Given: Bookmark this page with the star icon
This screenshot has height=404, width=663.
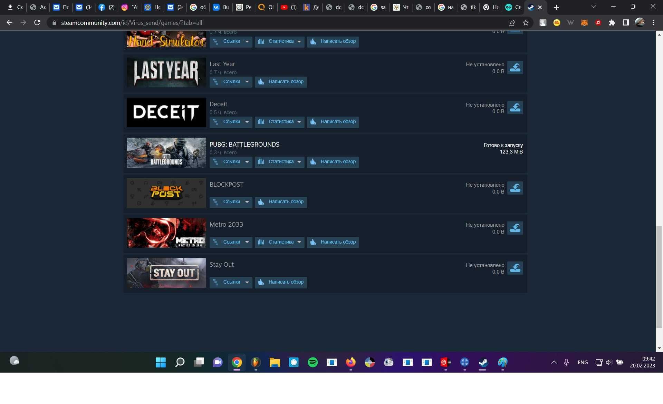Looking at the screenshot, I should [x=526, y=23].
